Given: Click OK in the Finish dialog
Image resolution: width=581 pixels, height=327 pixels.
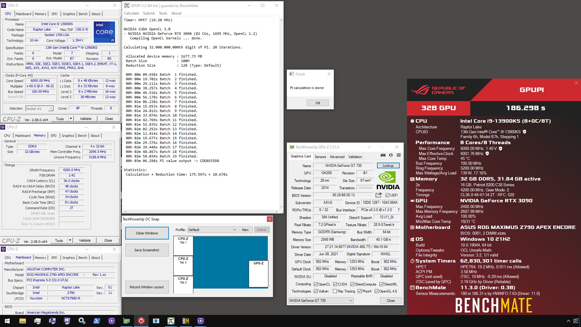Looking at the screenshot, I should coord(318,103).
